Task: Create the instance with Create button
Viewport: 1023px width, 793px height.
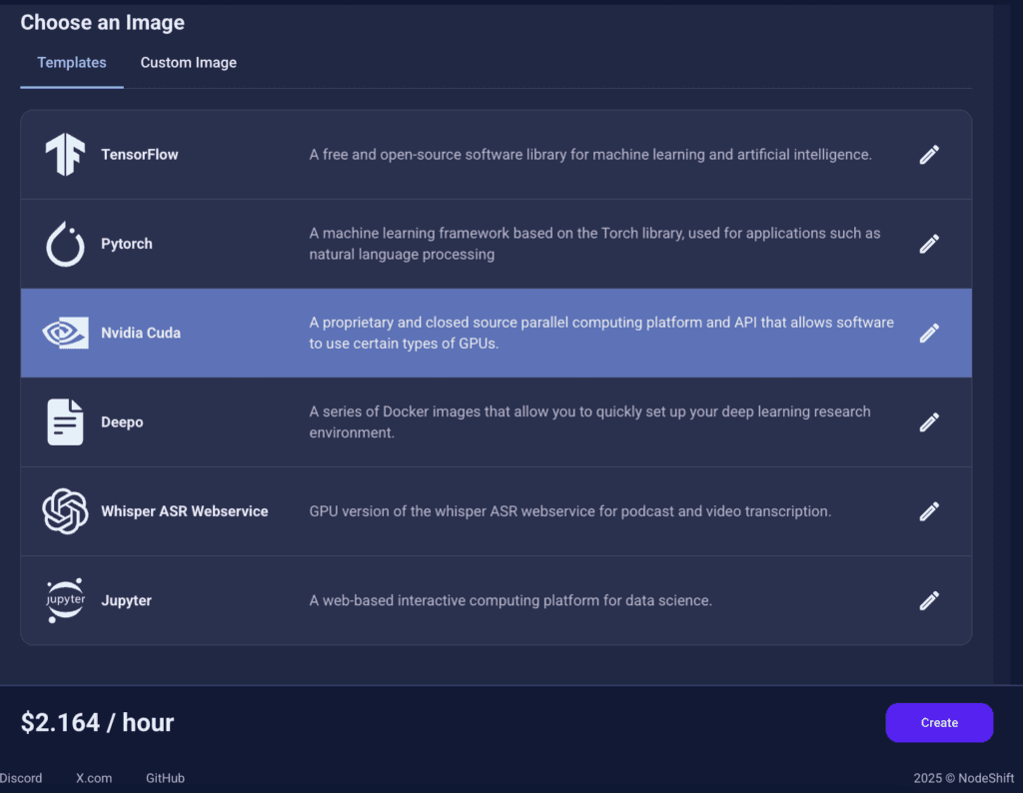Action: [939, 722]
